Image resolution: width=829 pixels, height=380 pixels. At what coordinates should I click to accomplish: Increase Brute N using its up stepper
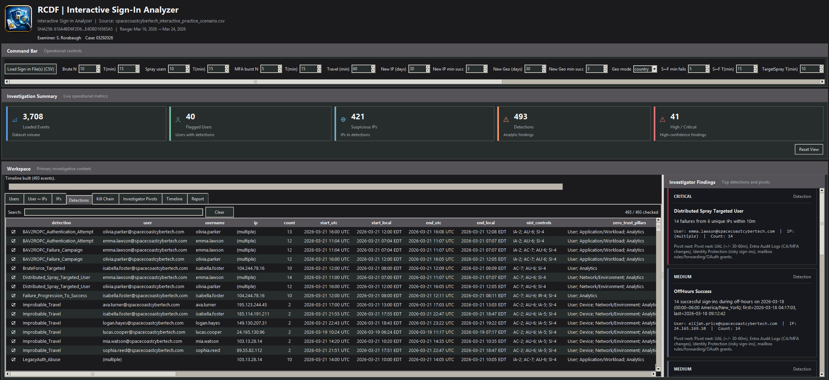(x=97, y=67)
